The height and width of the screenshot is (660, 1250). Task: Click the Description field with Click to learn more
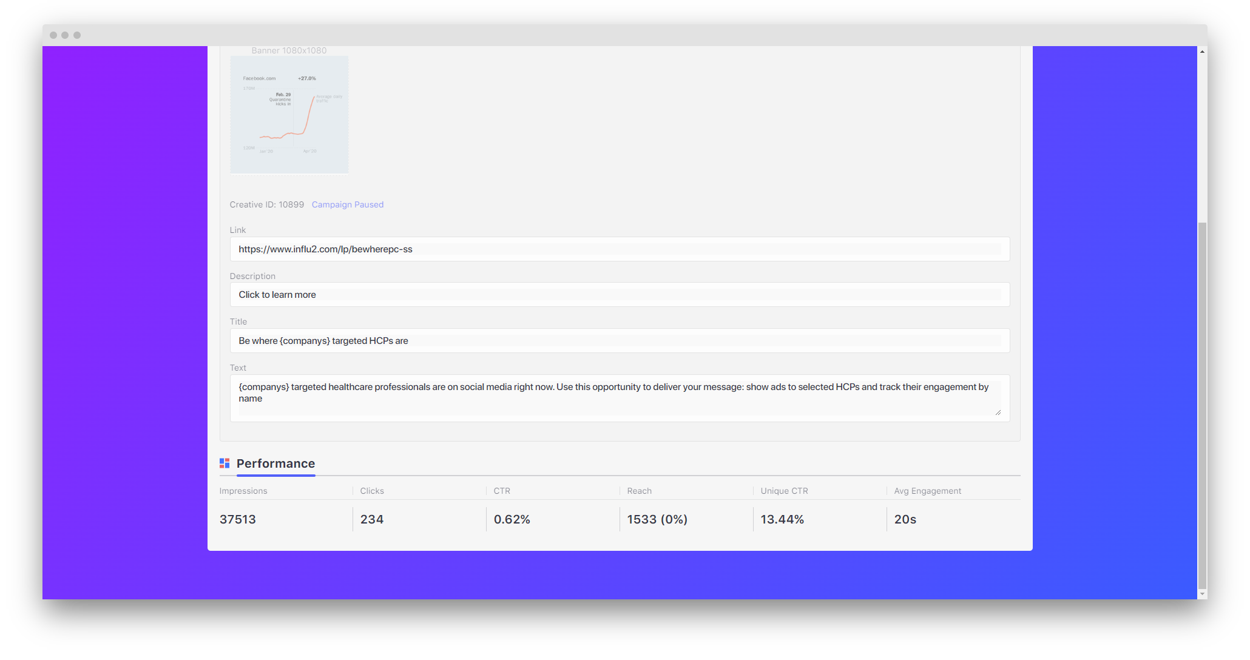pyautogui.click(x=619, y=295)
